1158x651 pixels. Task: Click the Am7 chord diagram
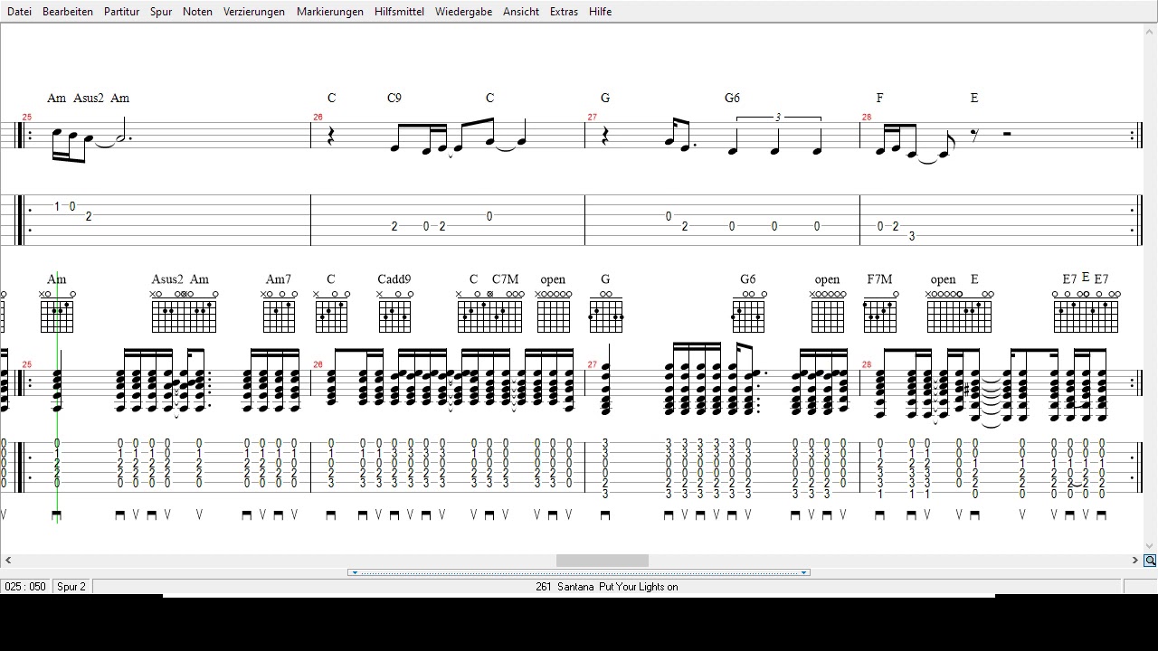coord(279,312)
